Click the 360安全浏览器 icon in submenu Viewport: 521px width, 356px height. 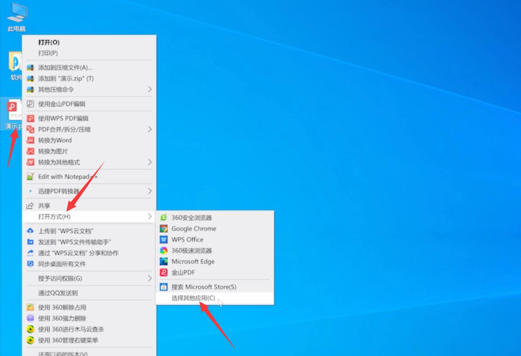pyautogui.click(x=163, y=218)
